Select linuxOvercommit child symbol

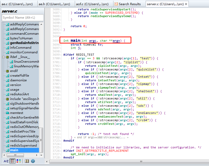[26, 62]
